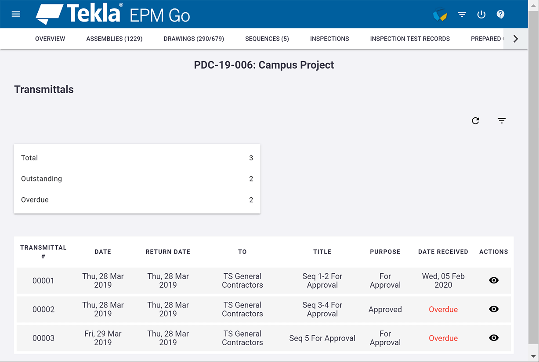Open the hamburger navigation menu

(x=16, y=14)
